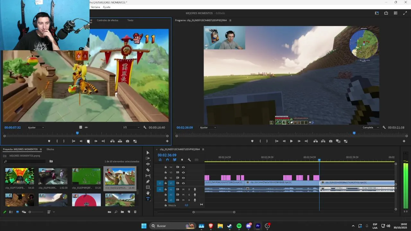This screenshot has width=411, height=231.
Task: Go to In point in Source monitor
Action: pyautogui.click(x=74, y=141)
